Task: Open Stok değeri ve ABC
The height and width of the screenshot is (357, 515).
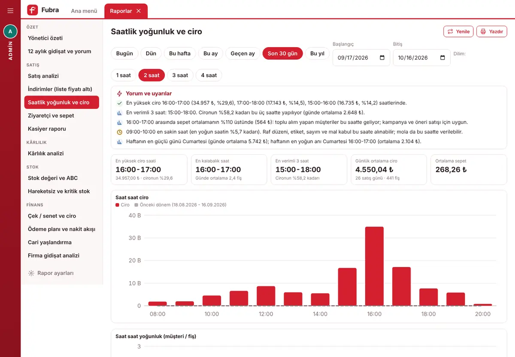Action: pyautogui.click(x=61, y=178)
